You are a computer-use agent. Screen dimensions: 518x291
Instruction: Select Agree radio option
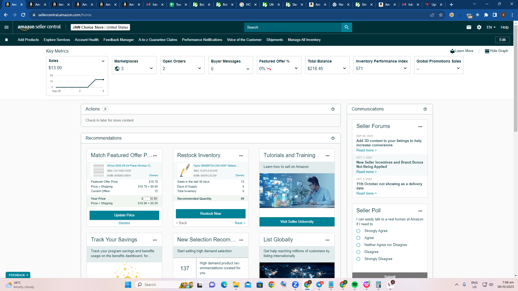point(358,238)
